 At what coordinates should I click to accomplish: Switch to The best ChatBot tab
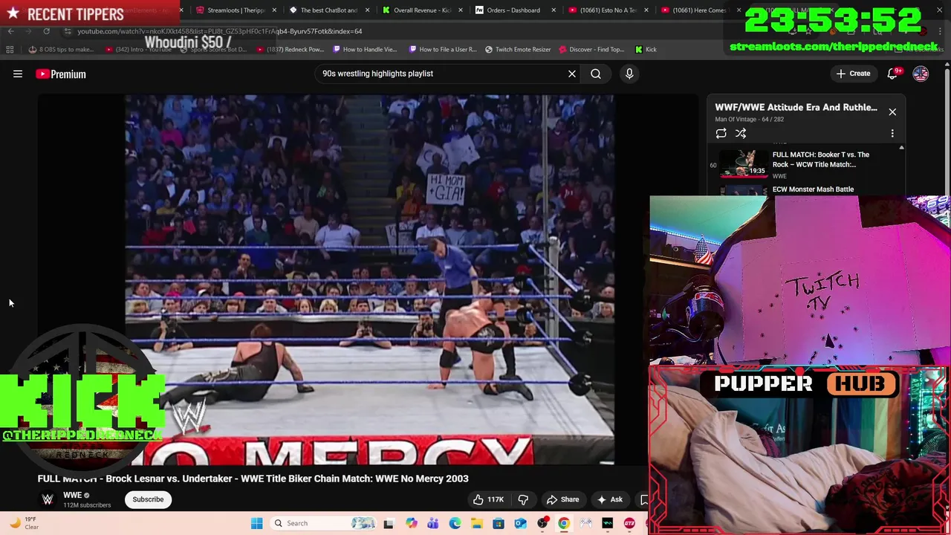(328, 10)
